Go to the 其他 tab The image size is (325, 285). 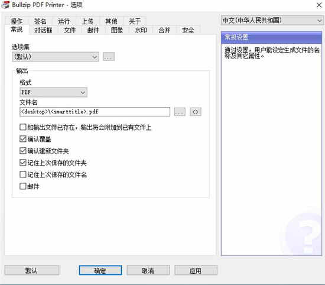click(x=111, y=21)
